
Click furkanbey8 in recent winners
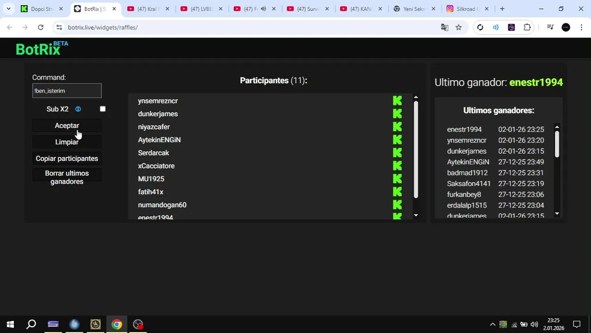(464, 194)
